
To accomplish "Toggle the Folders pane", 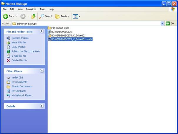I will click(x=62, y=17).
